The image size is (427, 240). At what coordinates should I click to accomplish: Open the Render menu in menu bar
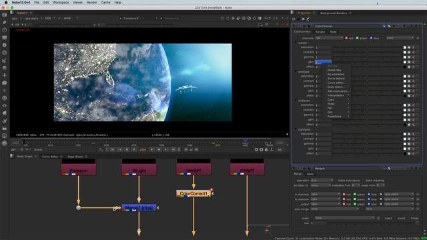coord(92,3)
